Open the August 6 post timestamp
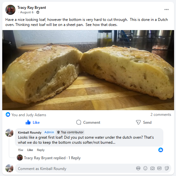 (27, 12)
